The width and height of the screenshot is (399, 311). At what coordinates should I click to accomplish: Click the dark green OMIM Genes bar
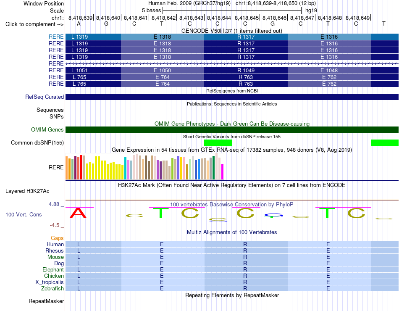point(232,129)
